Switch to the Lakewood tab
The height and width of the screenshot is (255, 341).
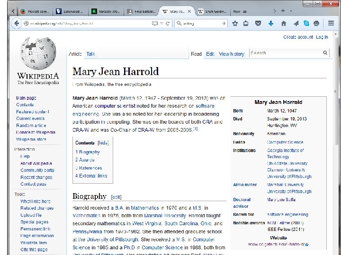point(70,11)
